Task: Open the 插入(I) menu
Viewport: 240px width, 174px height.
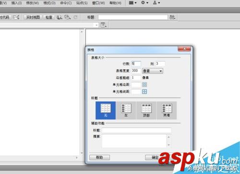Action: point(16,3)
